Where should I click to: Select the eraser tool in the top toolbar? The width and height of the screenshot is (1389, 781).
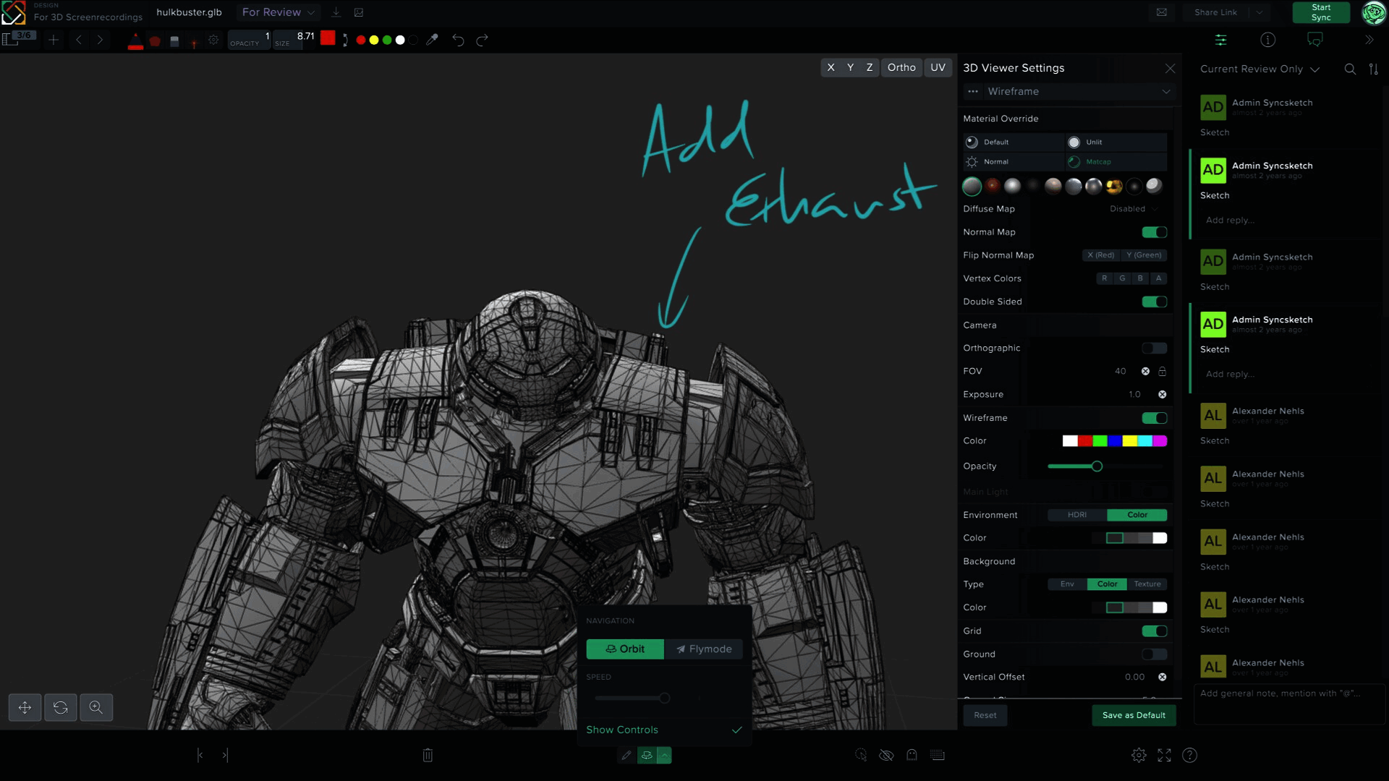tap(174, 40)
